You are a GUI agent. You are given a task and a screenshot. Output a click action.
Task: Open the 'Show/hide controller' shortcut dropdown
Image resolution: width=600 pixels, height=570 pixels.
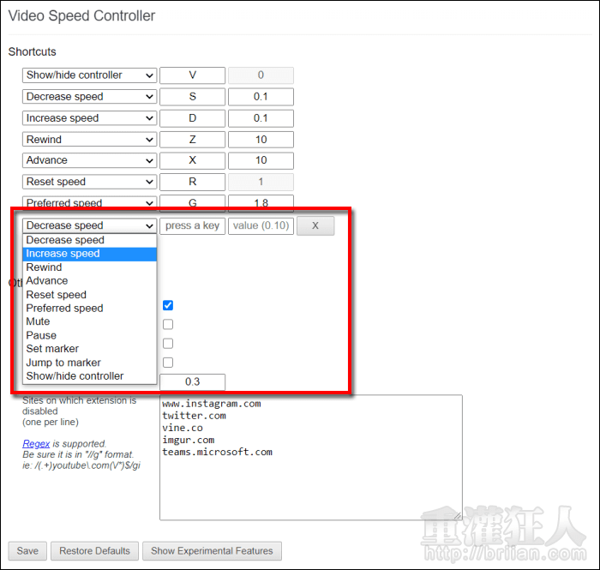coord(89,75)
